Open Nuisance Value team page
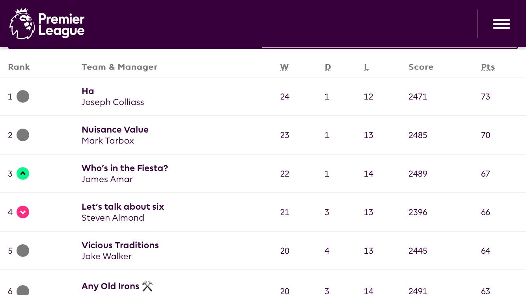The height and width of the screenshot is (295, 526). point(115,130)
